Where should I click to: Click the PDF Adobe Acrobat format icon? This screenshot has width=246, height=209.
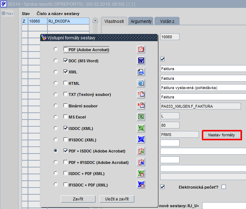141,49
